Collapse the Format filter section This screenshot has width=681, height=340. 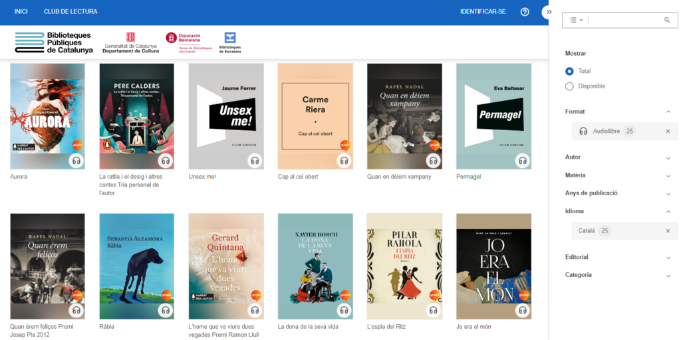(x=668, y=112)
